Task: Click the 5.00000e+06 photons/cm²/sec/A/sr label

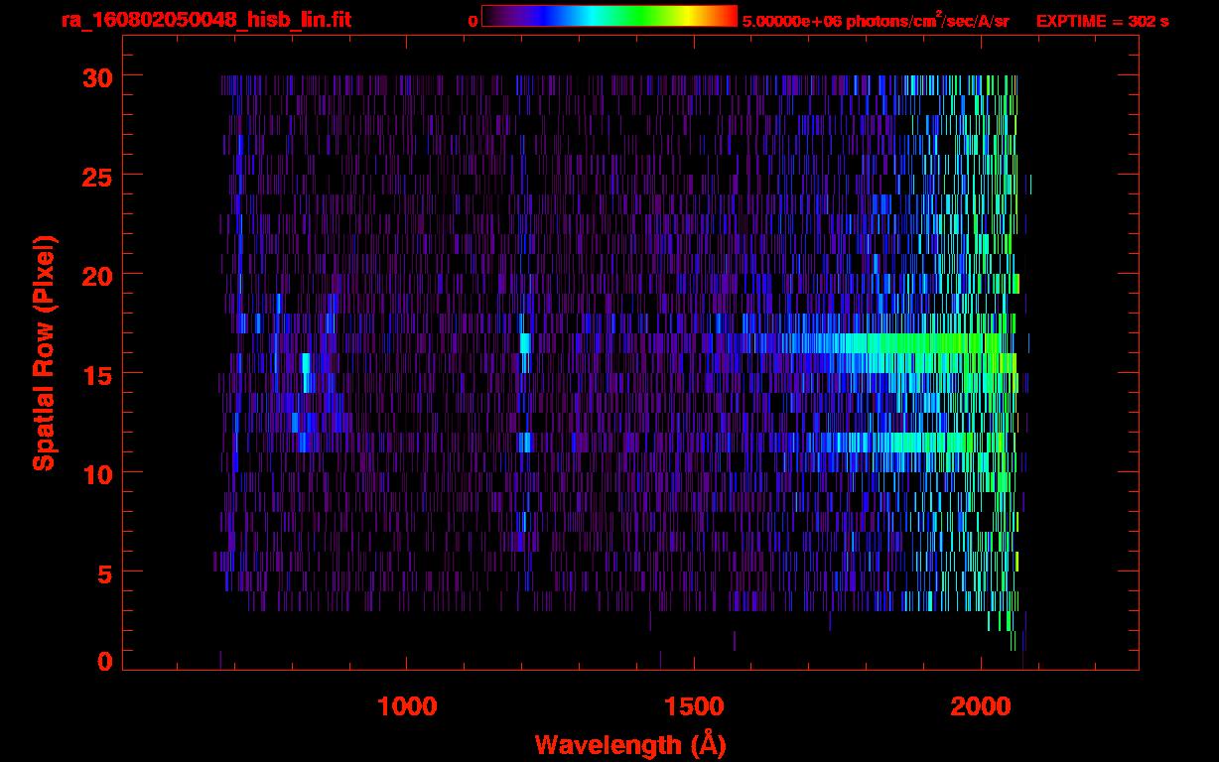Action: click(x=876, y=20)
